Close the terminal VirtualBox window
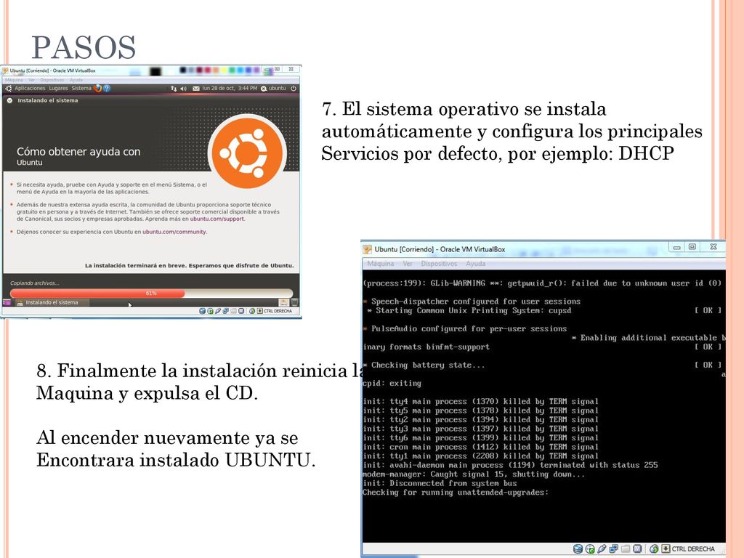The image size is (744, 558). (713, 247)
